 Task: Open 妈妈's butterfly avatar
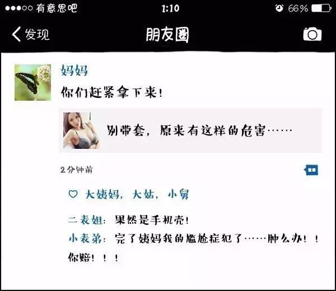point(33,82)
